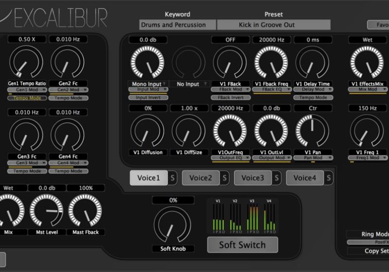Open Pan Mod dropdown
This screenshot has height=272, width=389.
point(313,158)
